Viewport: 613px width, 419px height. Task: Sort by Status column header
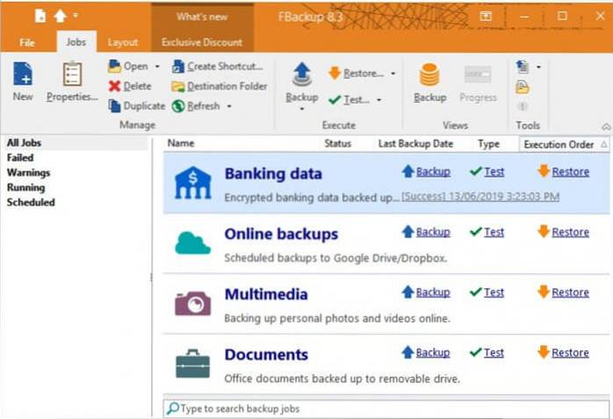tap(338, 144)
